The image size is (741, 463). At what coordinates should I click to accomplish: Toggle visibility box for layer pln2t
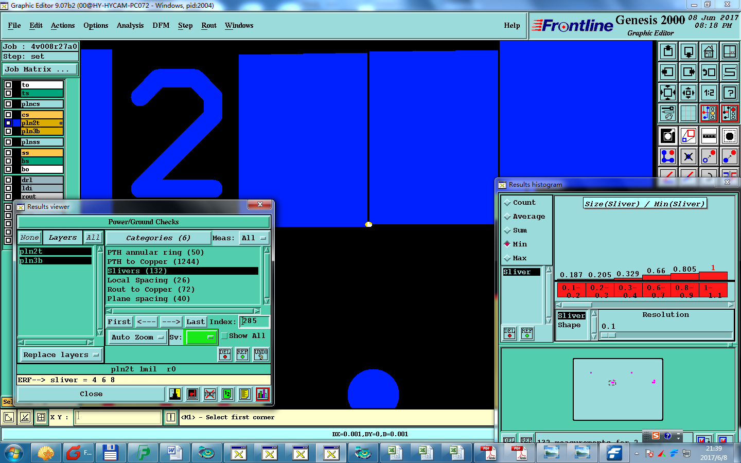point(8,123)
